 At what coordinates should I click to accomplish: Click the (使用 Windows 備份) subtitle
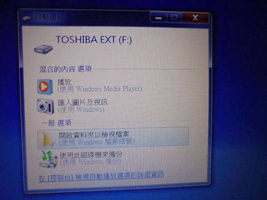click(x=90, y=162)
